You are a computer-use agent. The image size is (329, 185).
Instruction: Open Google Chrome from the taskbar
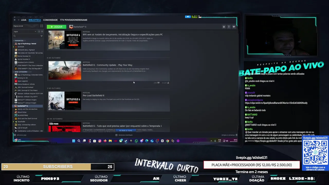pyautogui.click(x=168, y=141)
